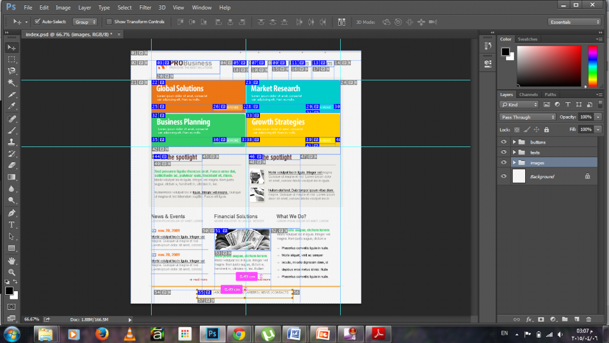Viewport: 609px width, 343px height.
Task: Switch to the Swatches tab
Action: tap(528, 39)
